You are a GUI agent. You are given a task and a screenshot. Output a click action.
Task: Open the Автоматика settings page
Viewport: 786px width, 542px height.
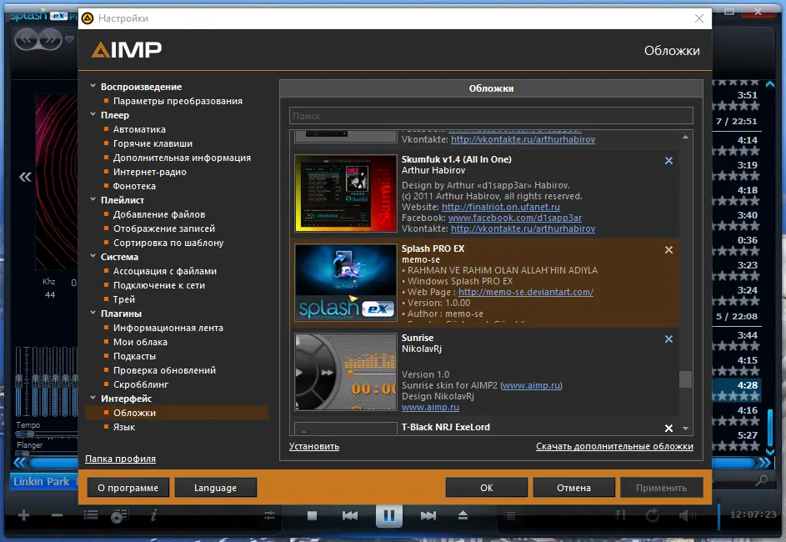[x=139, y=129]
